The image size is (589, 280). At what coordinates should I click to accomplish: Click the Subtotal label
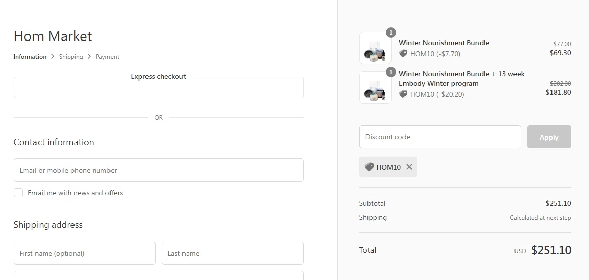(372, 203)
